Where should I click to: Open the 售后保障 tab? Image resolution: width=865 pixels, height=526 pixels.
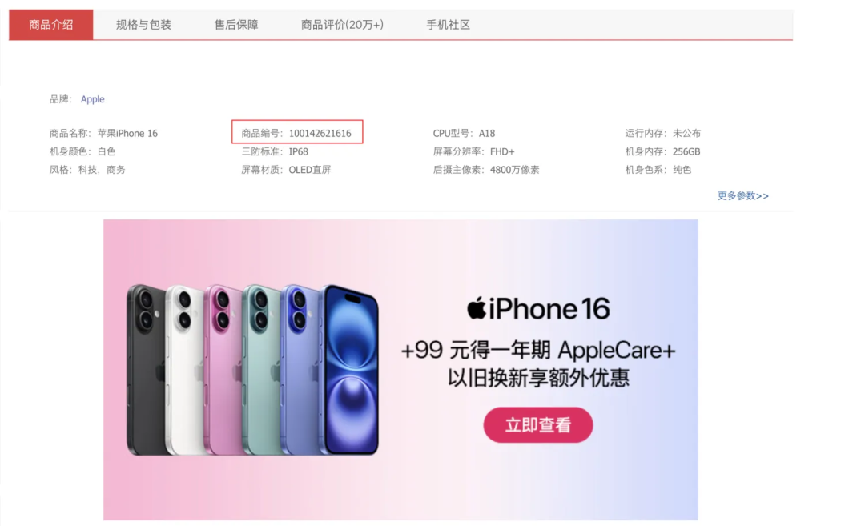(236, 25)
